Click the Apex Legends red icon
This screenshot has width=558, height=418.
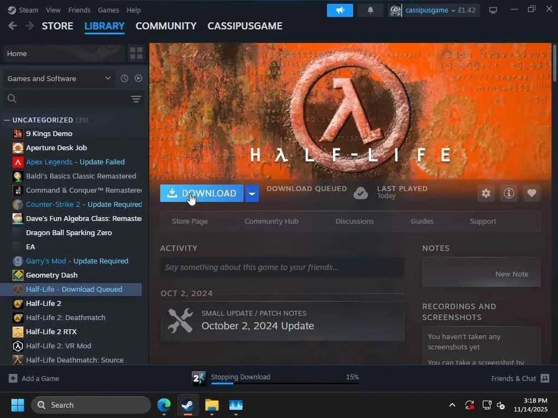18,162
